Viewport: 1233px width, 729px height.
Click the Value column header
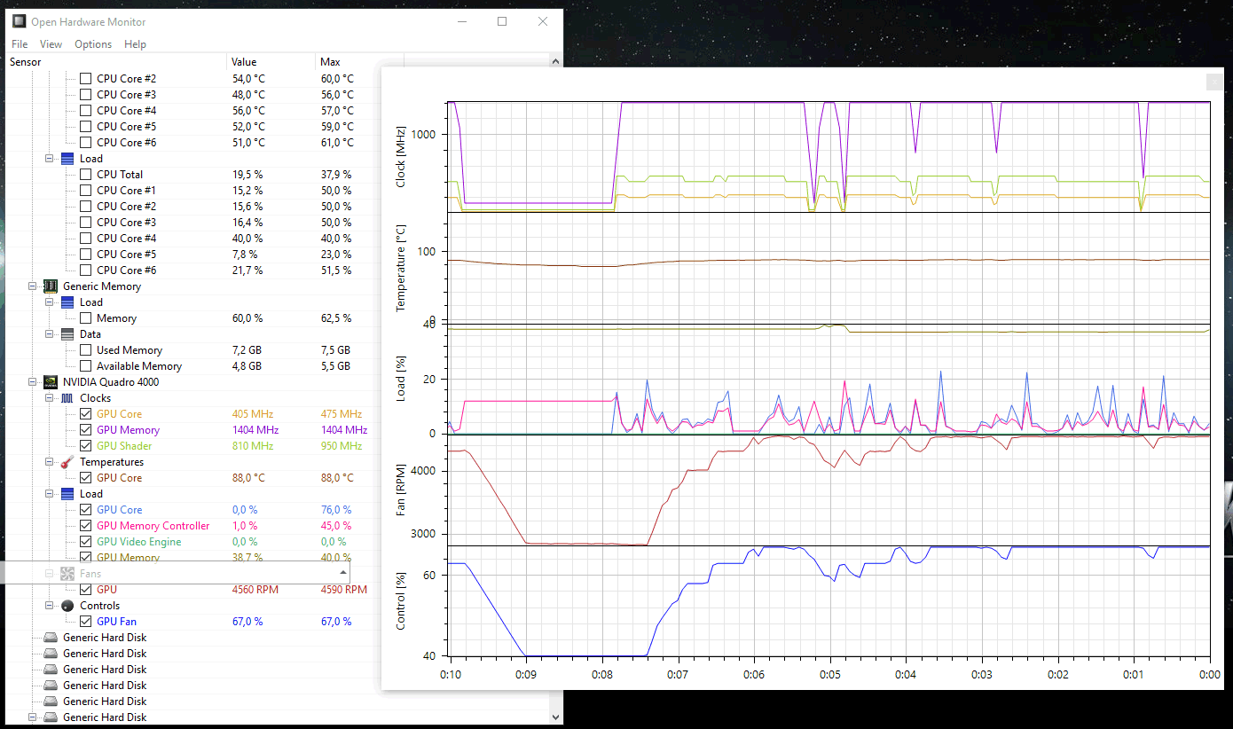244,62
